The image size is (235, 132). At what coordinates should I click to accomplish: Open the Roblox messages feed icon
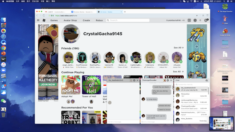click(x=189, y=20)
